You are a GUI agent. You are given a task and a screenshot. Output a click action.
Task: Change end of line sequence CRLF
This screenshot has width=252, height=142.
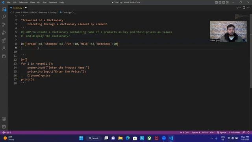pyautogui.click(x=212, y=133)
